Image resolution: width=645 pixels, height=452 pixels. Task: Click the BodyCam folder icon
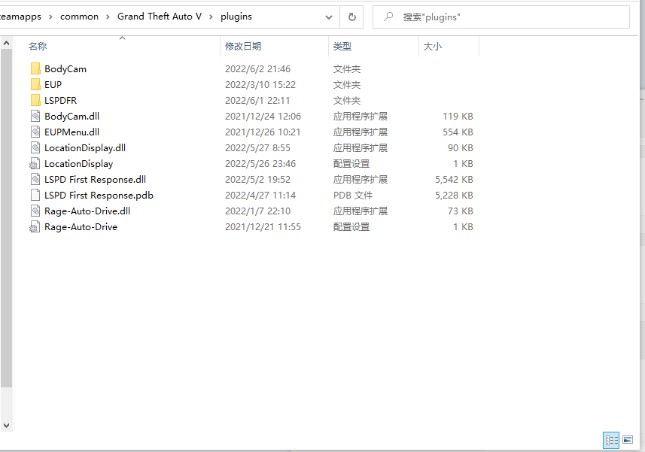click(x=35, y=69)
